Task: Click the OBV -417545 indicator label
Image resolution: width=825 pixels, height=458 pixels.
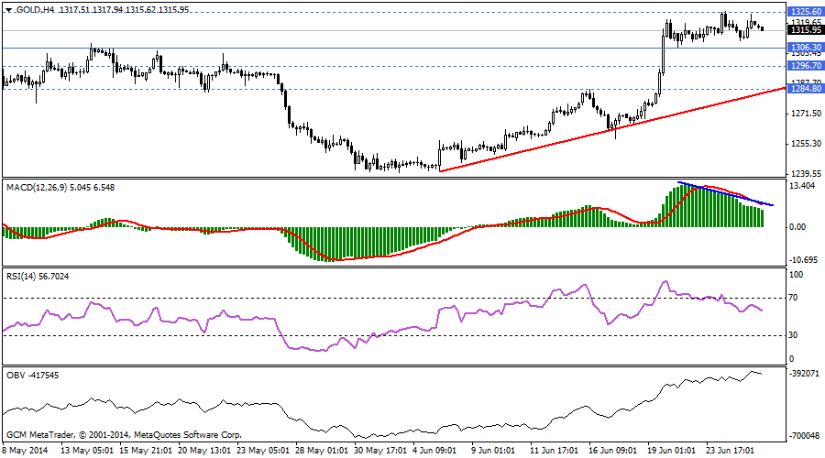Action: (33, 376)
